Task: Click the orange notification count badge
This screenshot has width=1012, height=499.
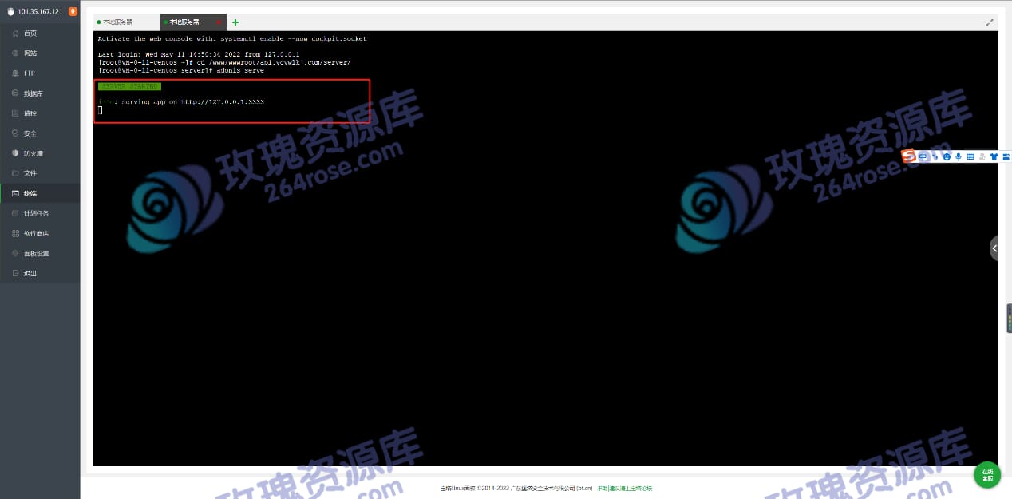Action: coord(73,11)
